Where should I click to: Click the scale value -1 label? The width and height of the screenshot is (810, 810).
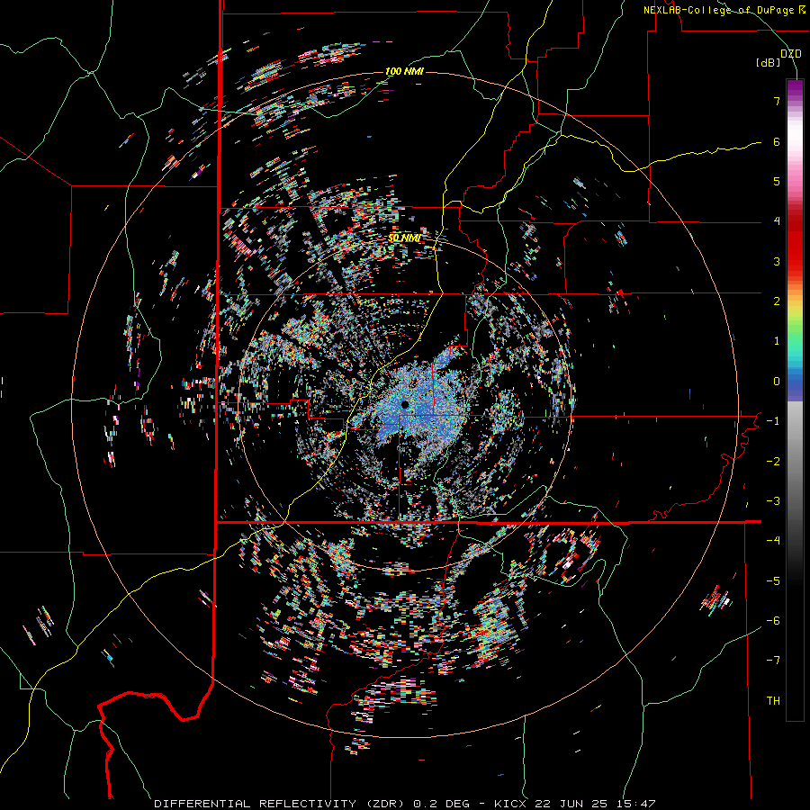773,421
